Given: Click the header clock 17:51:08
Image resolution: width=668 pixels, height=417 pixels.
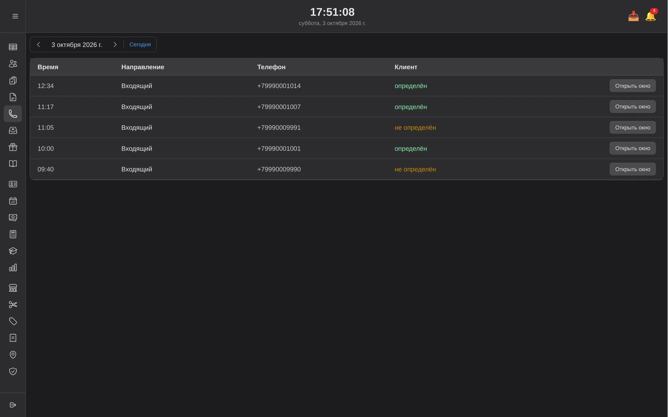Looking at the screenshot, I should [332, 12].
